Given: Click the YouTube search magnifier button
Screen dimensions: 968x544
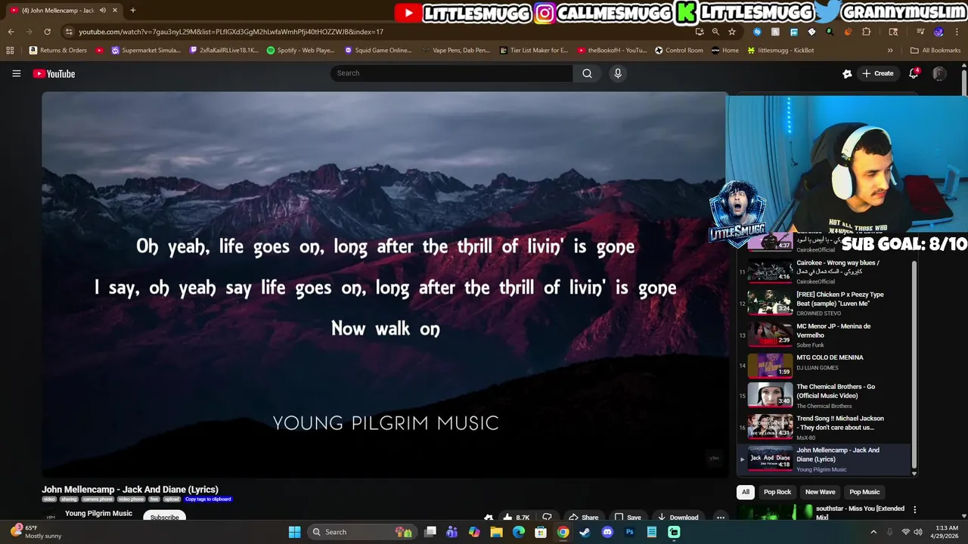Looking at the screenshot, I should [x=587, y=73].
